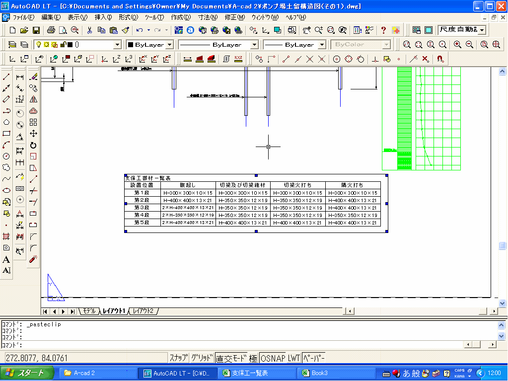Select the Mirror modify tool
The image size is (508, 381).
[x=33, y=99]
